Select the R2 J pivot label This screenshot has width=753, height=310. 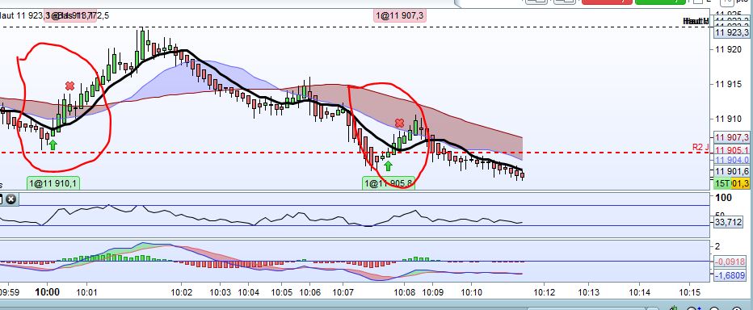pyautogui.click(x=700, y=147)
